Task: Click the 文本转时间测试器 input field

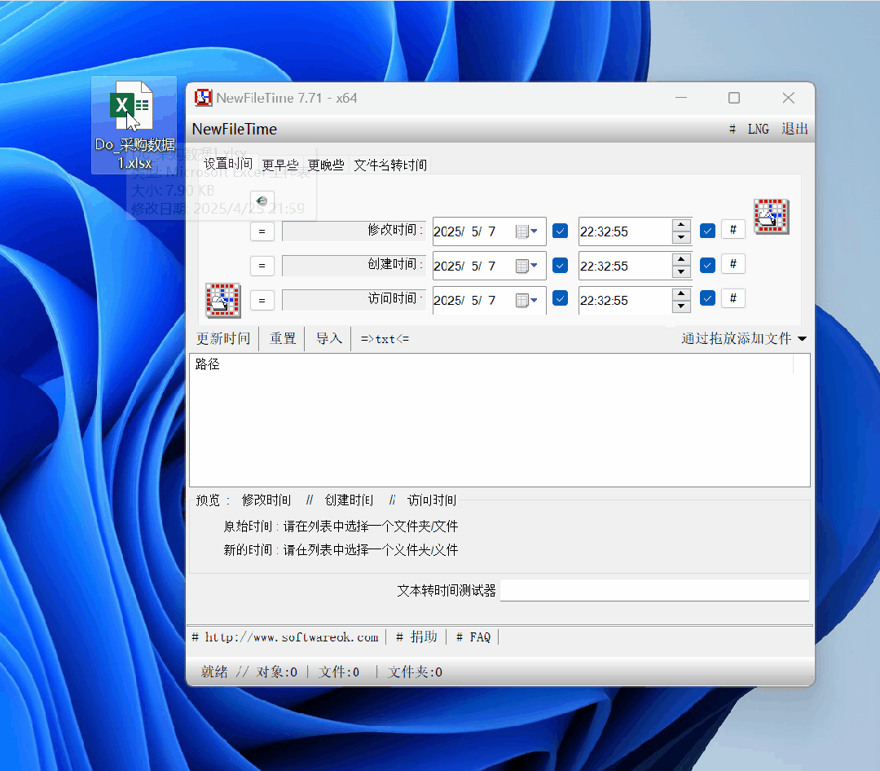Action: [x=654, y=590]
